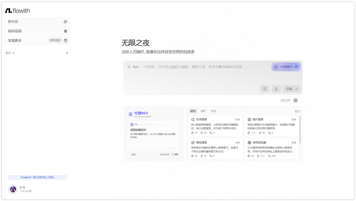Click the globe icon of 使用浏览器
Viewport: 356px width, 201px height.
(249, 143)
